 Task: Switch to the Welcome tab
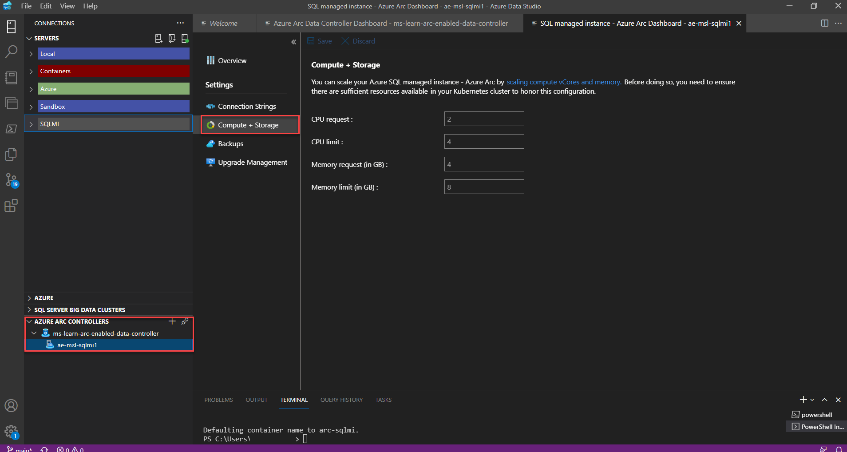tap(224, 23)
